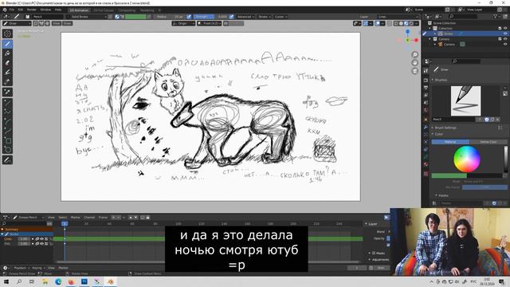Viewport: 510px width, 287px height.
Task: Toggle visibility of Lines layer in dope sheet
Action: pyautogui.click(x=41, y=239)
